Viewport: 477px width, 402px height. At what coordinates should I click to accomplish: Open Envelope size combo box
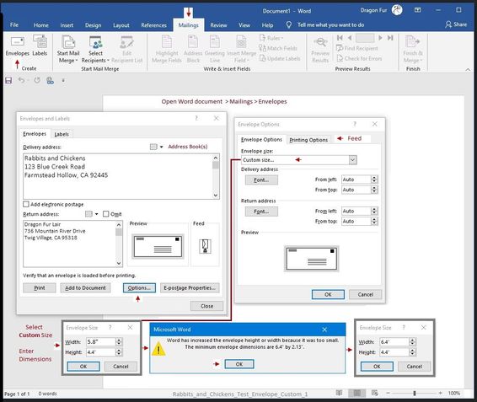tap(299, 160)
